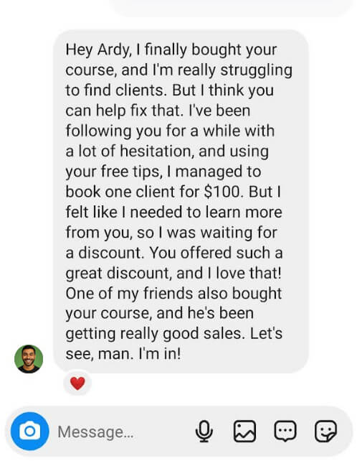The width and height of the screenshot is (357, 461).
Task: Click the "following you for a while" line
Action: pyautogui.click(x=152, y=131)
